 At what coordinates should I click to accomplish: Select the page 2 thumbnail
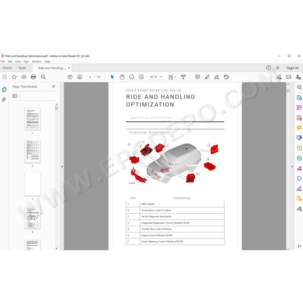32,151
